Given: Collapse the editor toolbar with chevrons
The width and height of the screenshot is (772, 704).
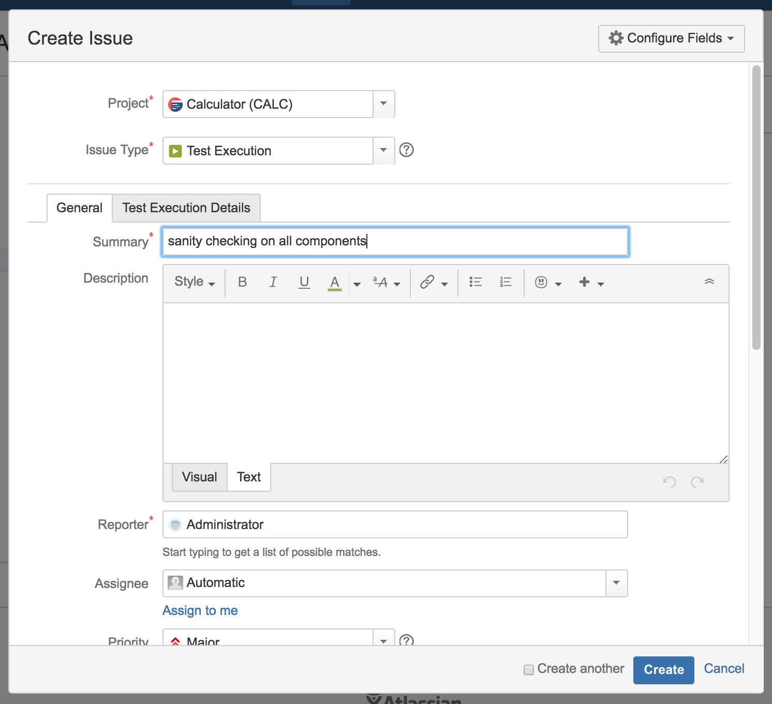Looking at the screenshot, I should (709, 281).
